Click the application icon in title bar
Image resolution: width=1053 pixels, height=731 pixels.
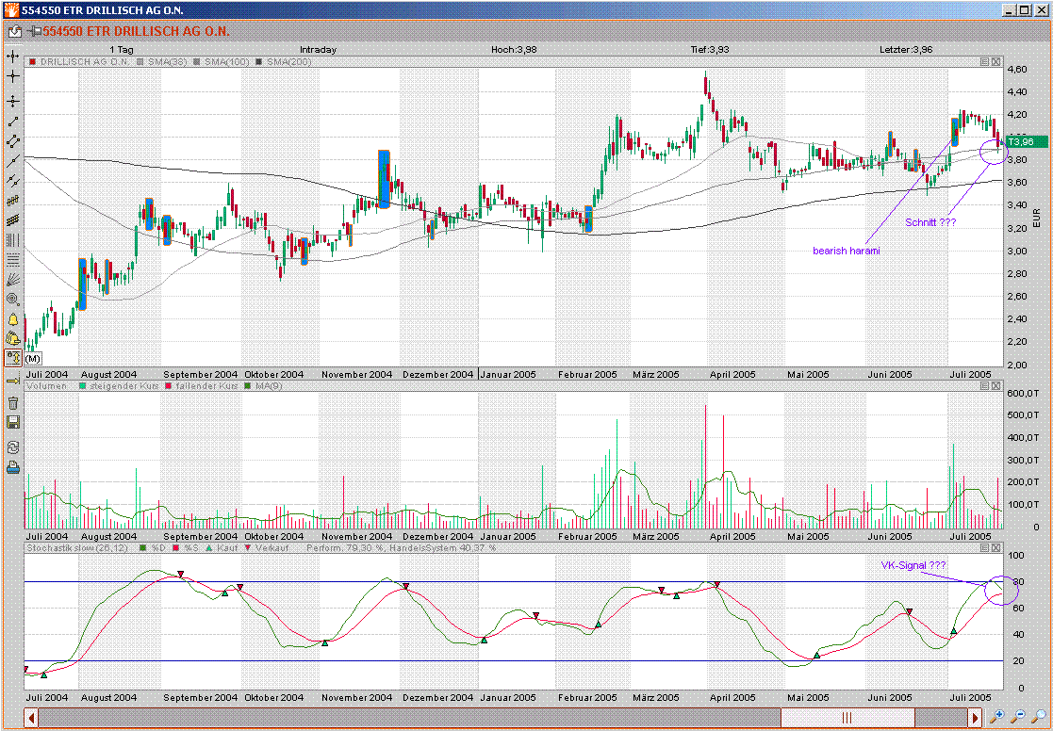click(x=11, y=10)
